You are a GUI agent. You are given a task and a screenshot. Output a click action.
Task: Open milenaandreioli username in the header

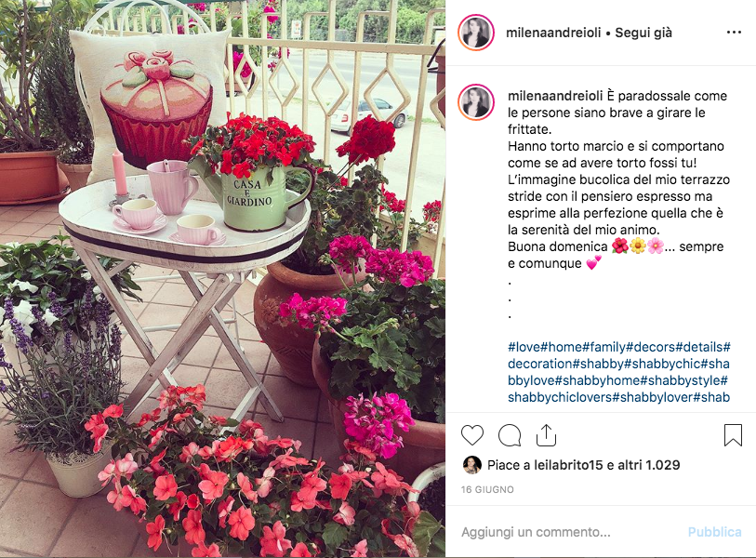[553, 33]
